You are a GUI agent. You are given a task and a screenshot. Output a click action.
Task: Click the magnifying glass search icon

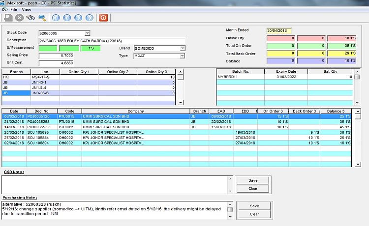[42, 18]
